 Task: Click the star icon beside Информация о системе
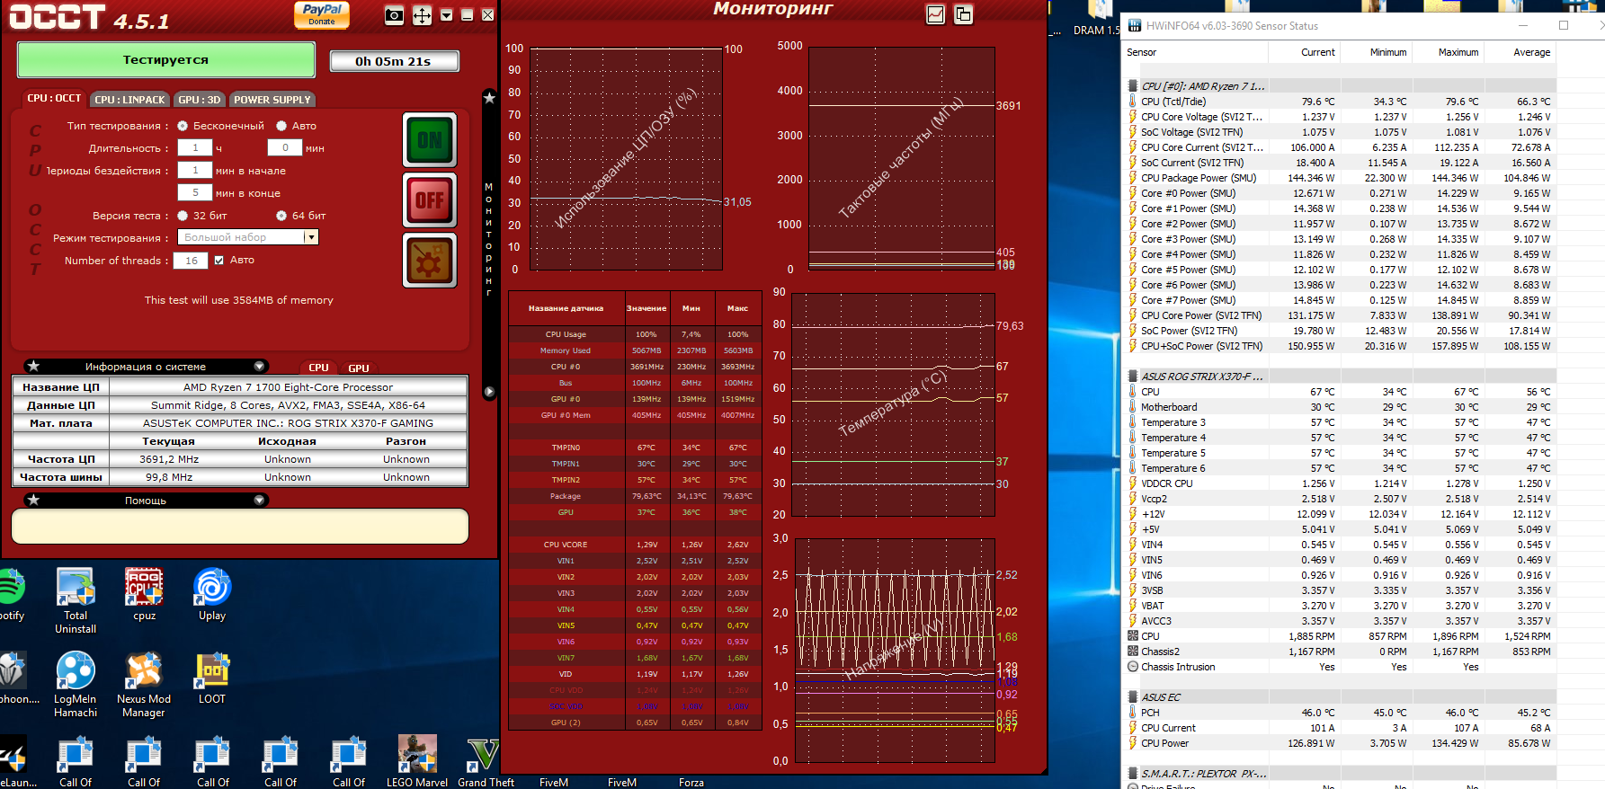(x=33, y=366)
